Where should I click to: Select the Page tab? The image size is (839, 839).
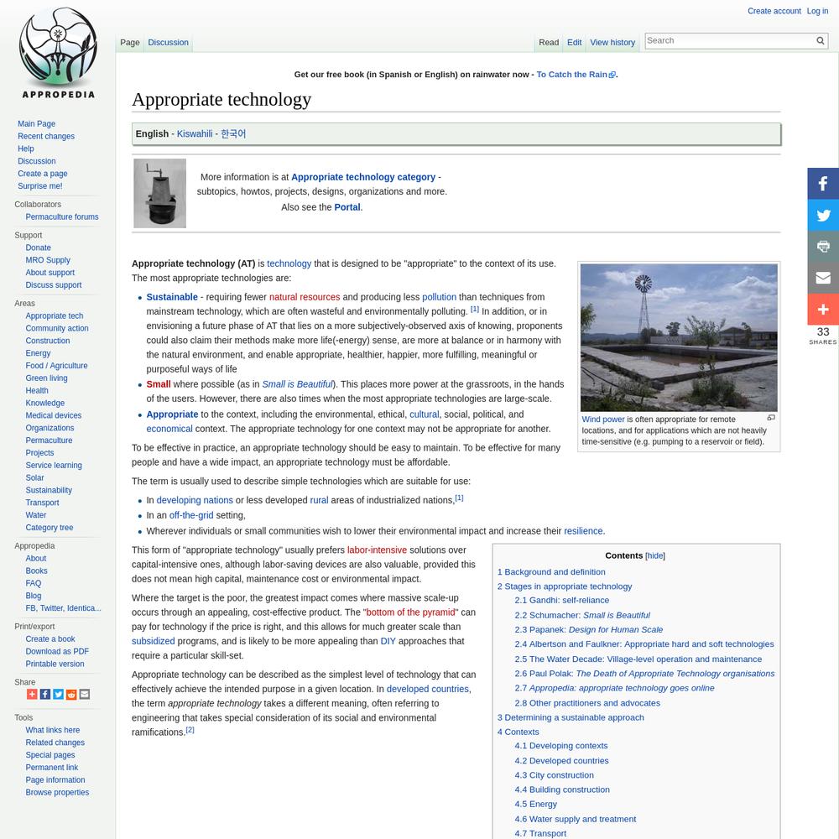(x=129, y=42)
